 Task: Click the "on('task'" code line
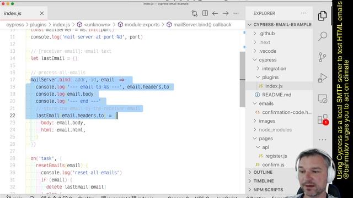[x=46, y=158]
